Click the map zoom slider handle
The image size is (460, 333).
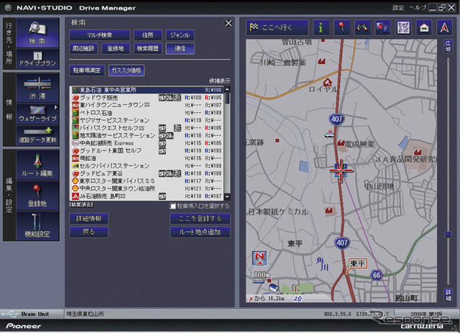pyautogui.click(x=448, y=234)
